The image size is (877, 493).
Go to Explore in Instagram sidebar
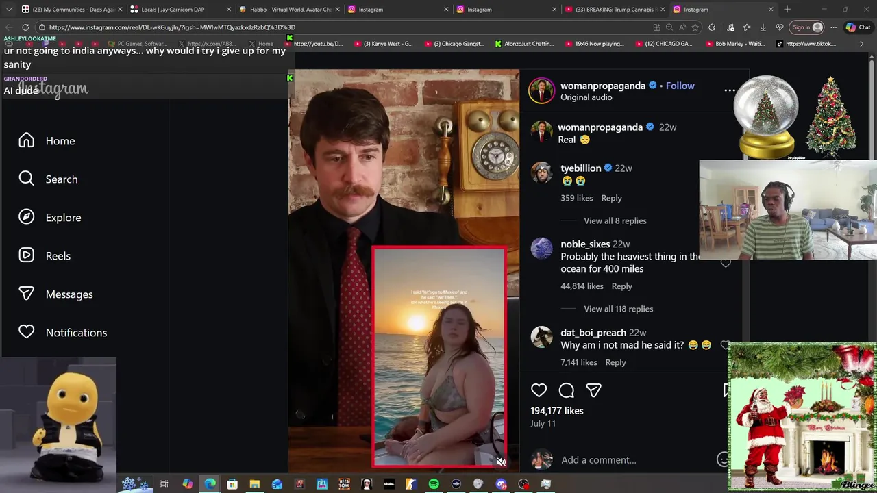49,218
